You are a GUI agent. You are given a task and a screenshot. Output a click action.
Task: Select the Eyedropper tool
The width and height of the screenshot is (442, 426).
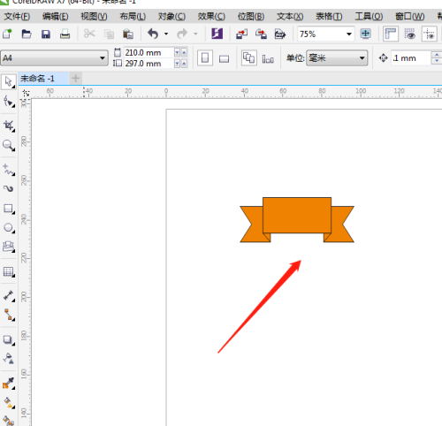9,384
